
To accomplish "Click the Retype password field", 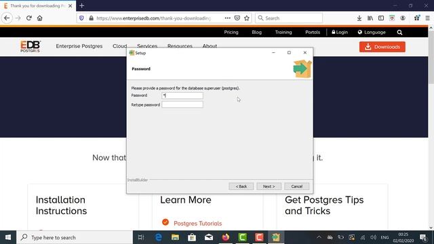I will 182,104.
